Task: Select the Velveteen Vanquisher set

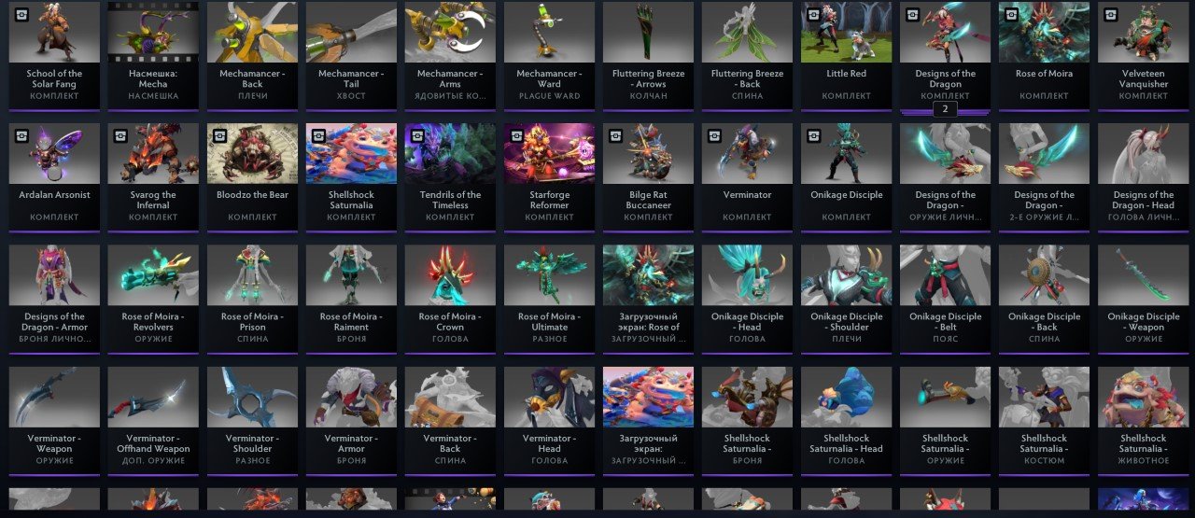Action: (1144, 55)
